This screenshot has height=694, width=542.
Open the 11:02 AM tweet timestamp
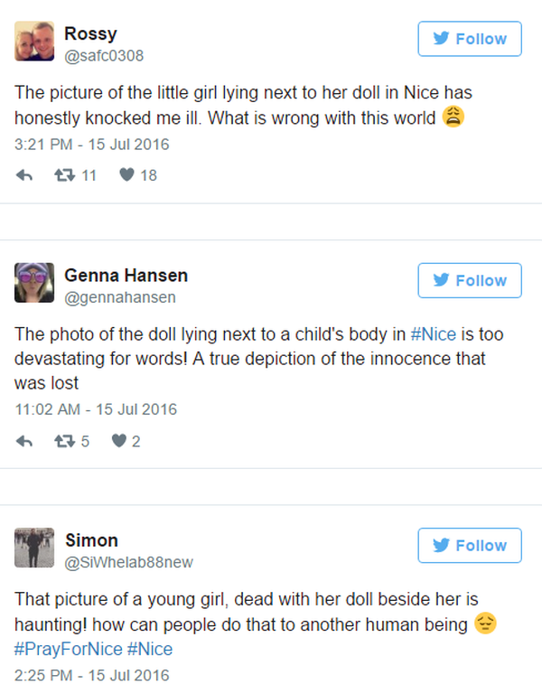click(96, 409)
